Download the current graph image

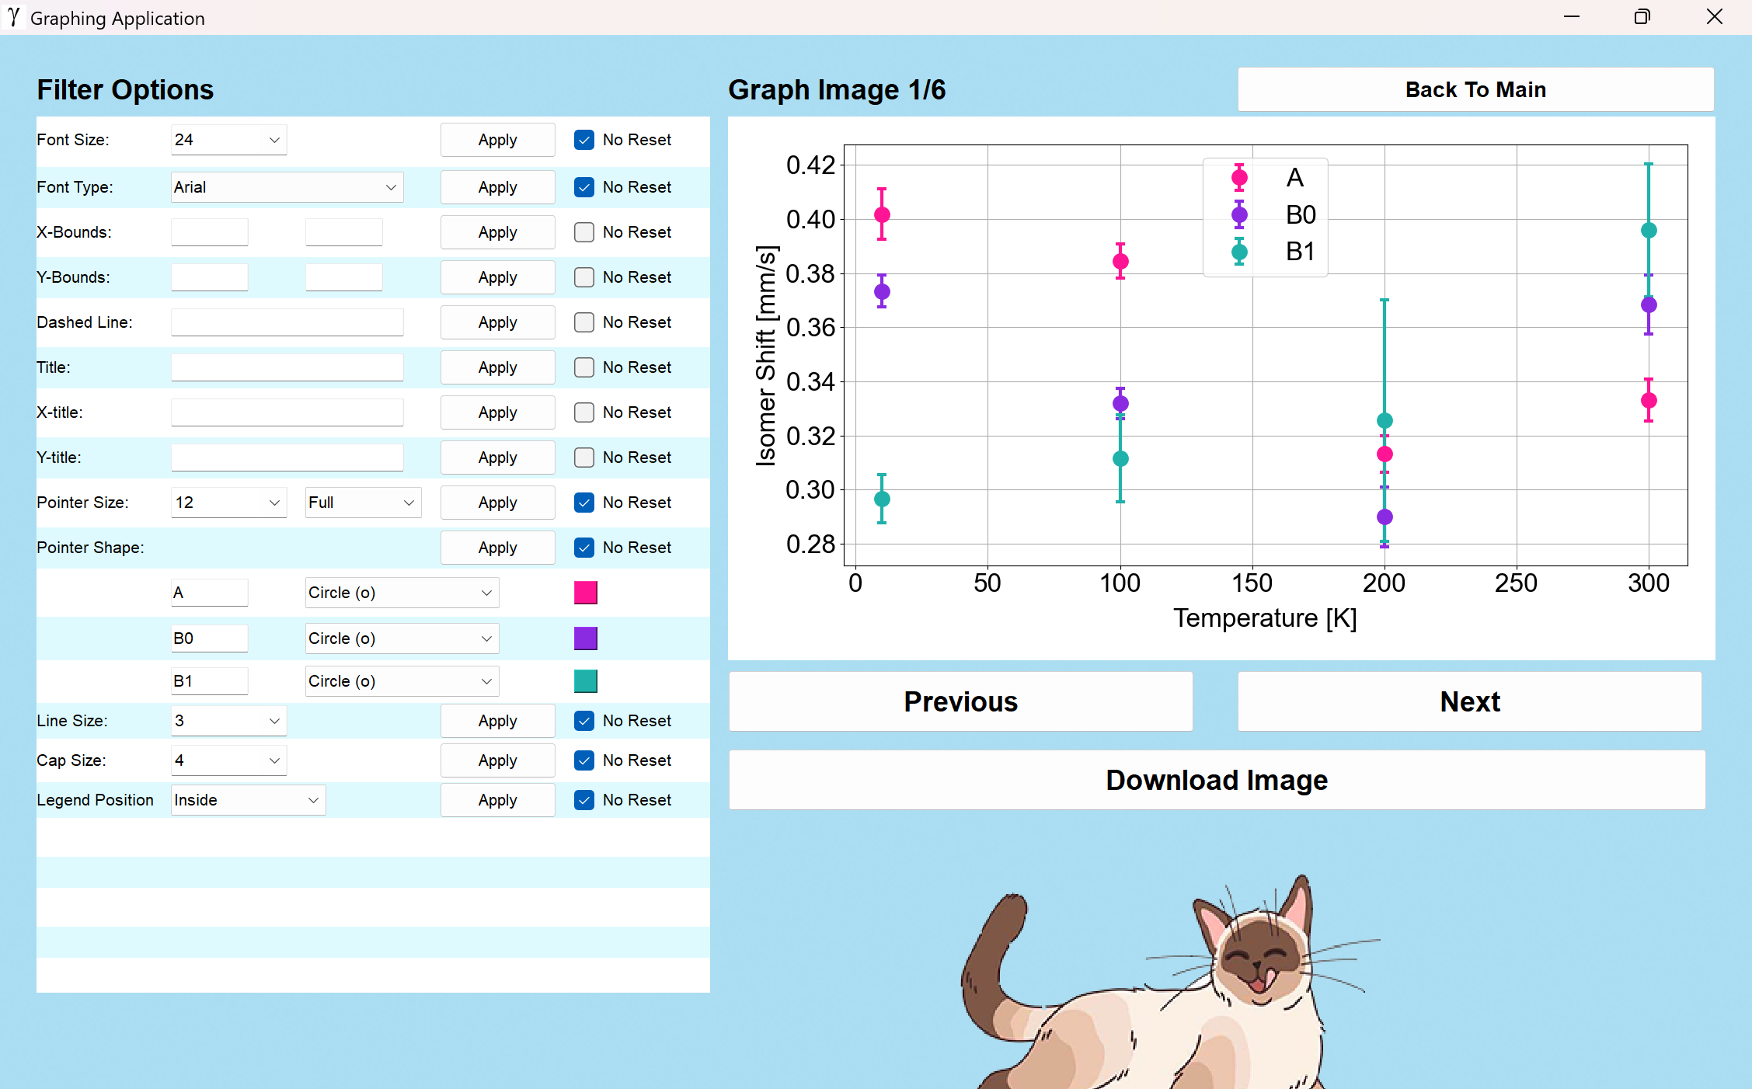click(1216, 781)
